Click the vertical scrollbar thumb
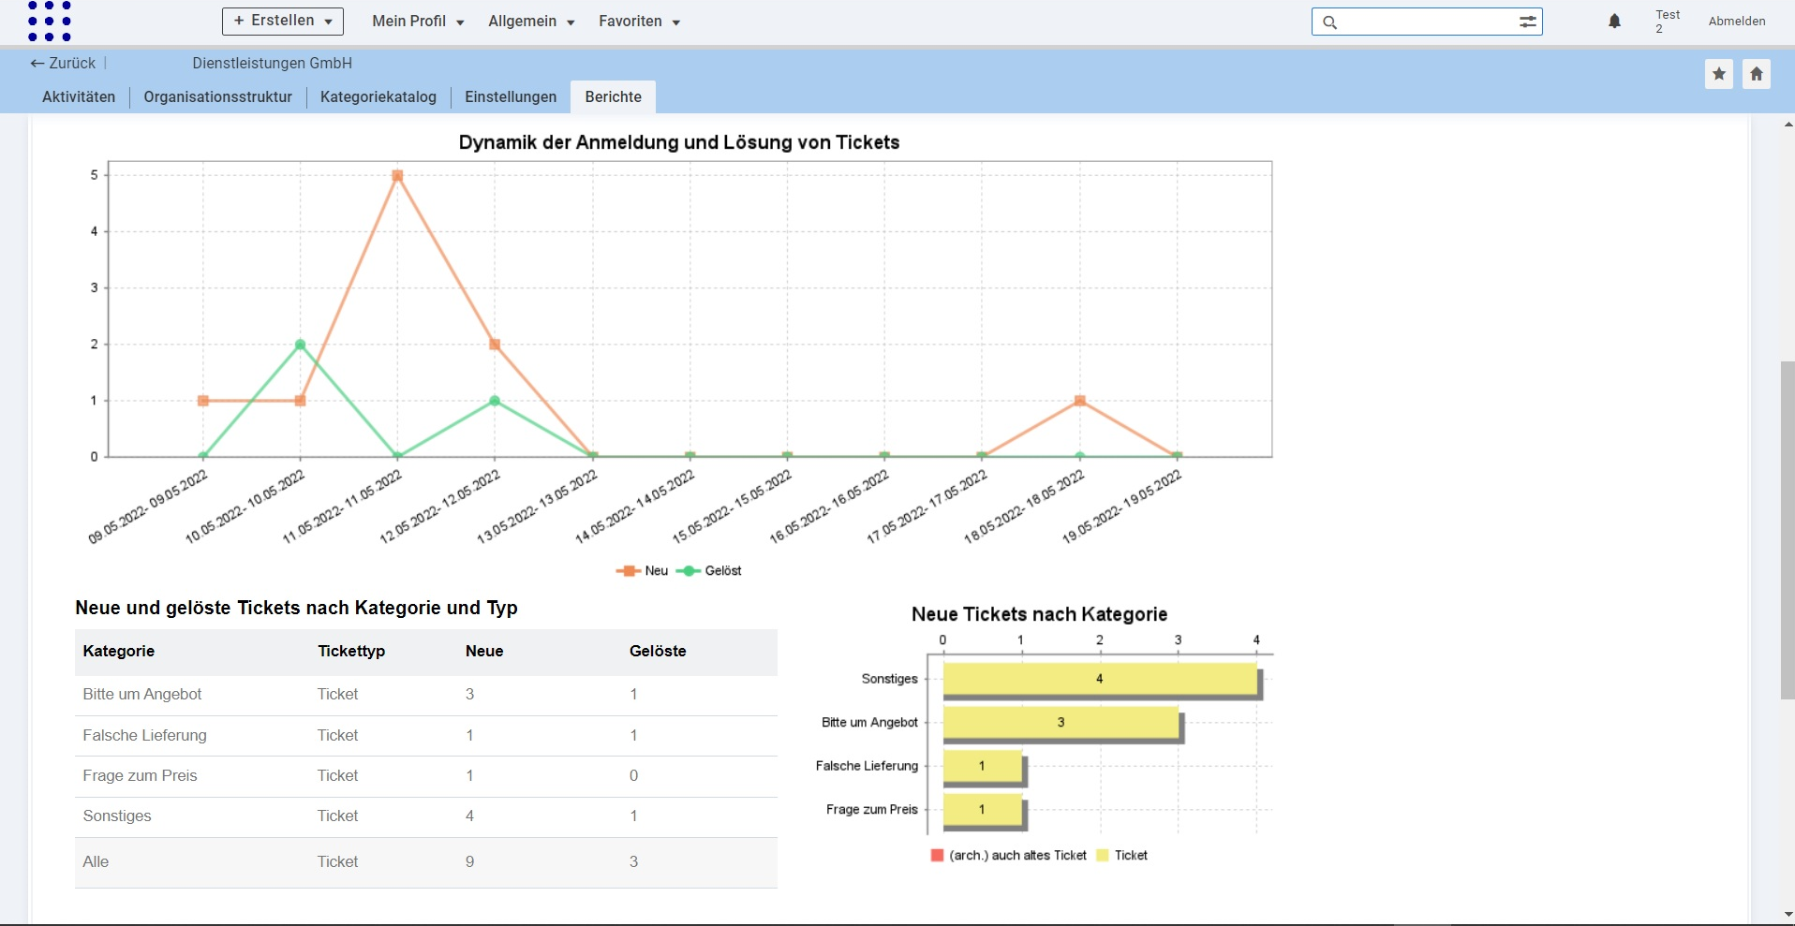This screenshot has height=926, width=1795. [1788, 529]
